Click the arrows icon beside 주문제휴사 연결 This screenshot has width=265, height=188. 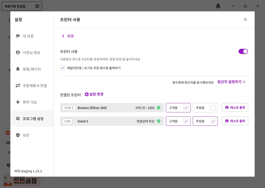[18, 85]
